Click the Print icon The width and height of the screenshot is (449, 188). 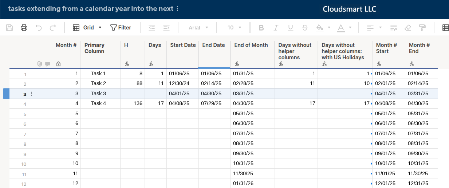(x=24, y=28)
